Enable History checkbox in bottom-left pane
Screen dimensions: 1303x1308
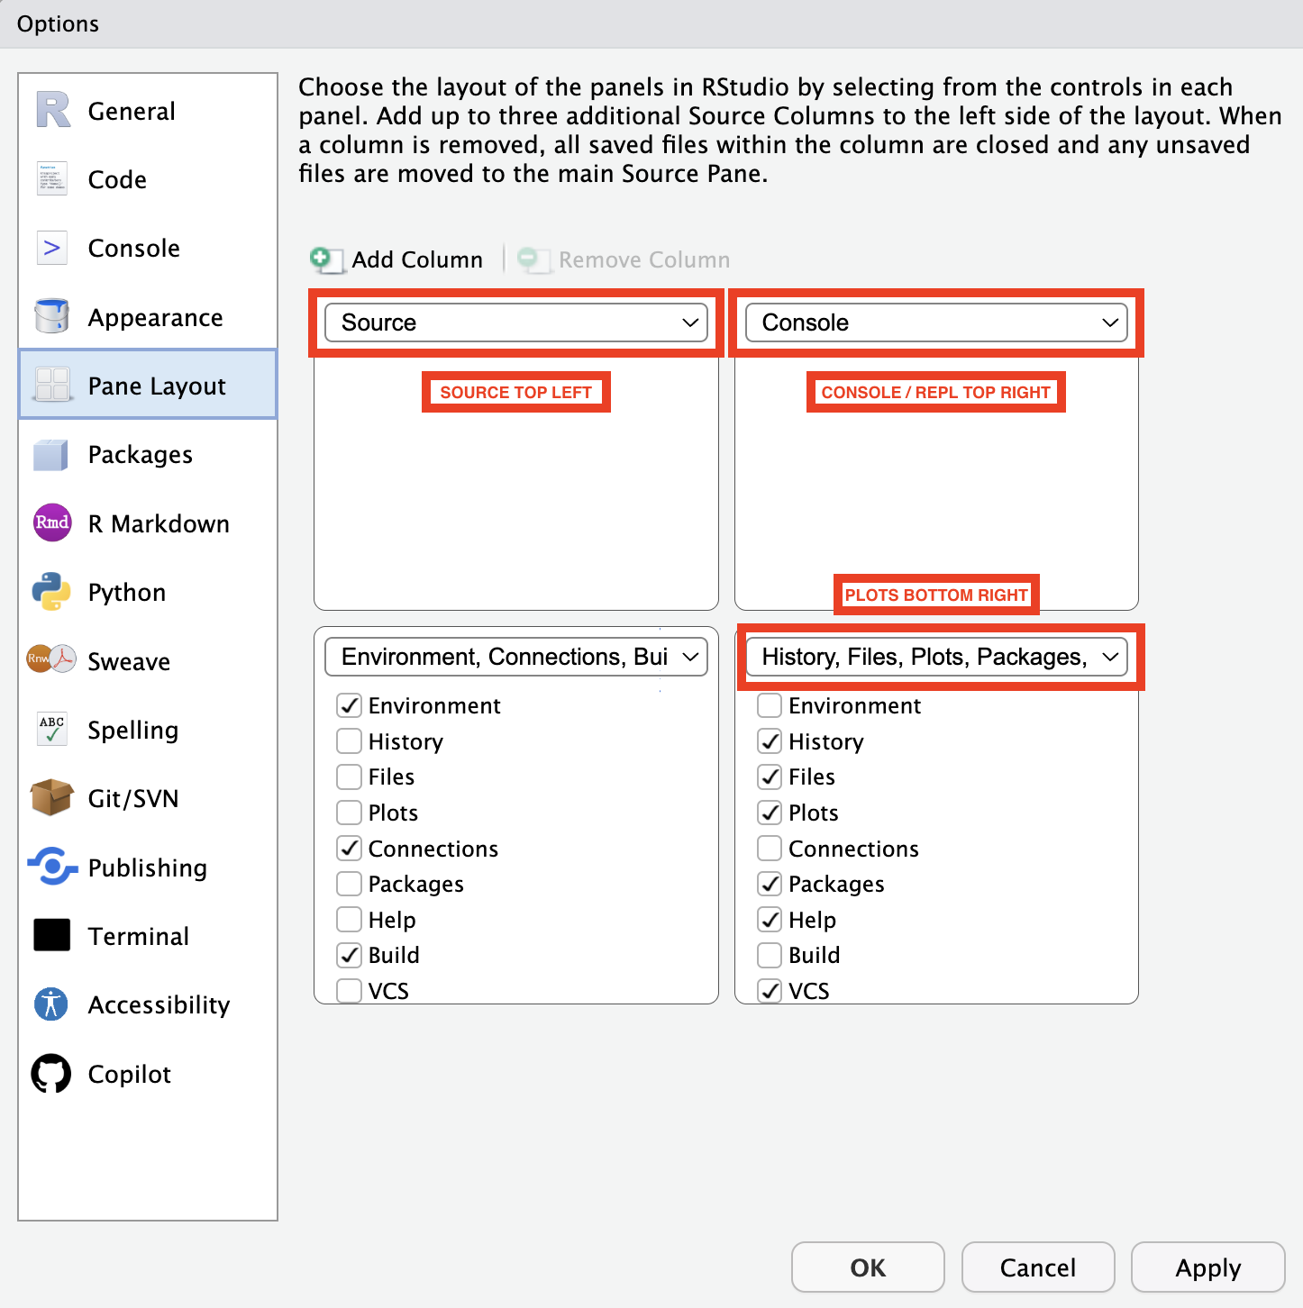click(350, 741)
